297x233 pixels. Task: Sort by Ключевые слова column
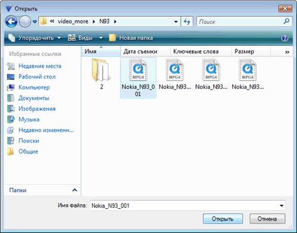(x=201, y=52)
